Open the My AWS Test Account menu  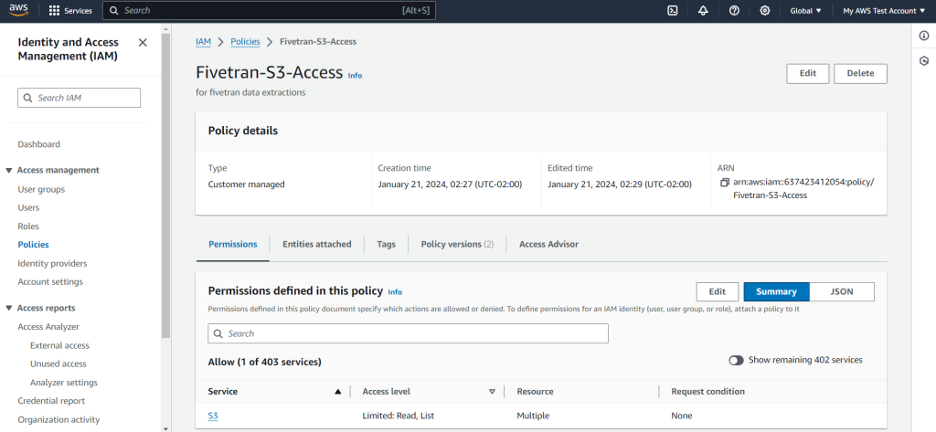(x=883, y=11)
